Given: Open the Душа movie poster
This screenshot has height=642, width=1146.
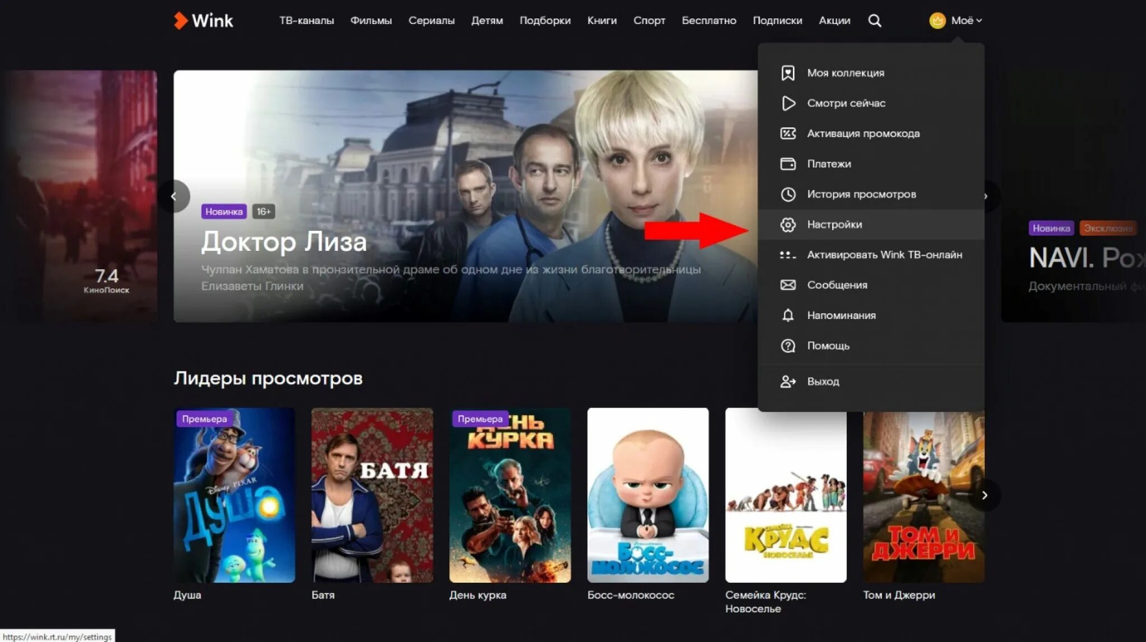Looking at the screenshot, I should [234, 495].
